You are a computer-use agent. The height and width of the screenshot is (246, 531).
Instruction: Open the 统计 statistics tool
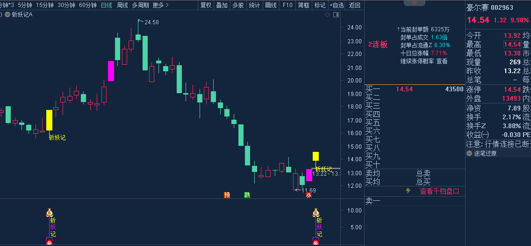[x=254, y=5]
